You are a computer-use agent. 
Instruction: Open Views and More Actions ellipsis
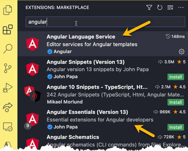point(181,8)
